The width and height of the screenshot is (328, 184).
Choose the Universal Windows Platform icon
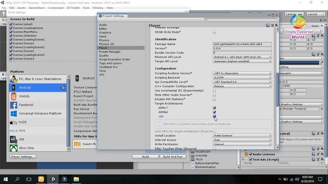coord(14,113)
